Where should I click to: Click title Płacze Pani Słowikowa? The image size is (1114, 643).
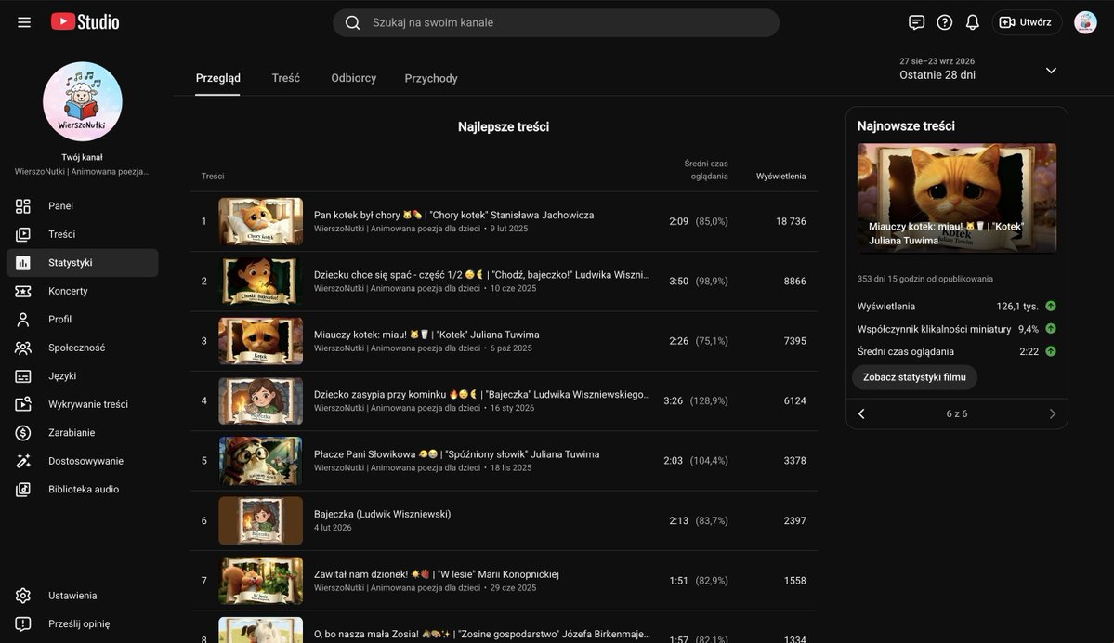click(x=457, y=454)
